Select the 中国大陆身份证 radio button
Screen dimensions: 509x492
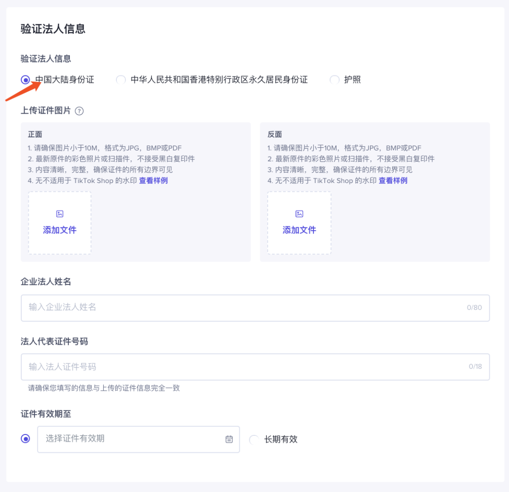point(26,80)
